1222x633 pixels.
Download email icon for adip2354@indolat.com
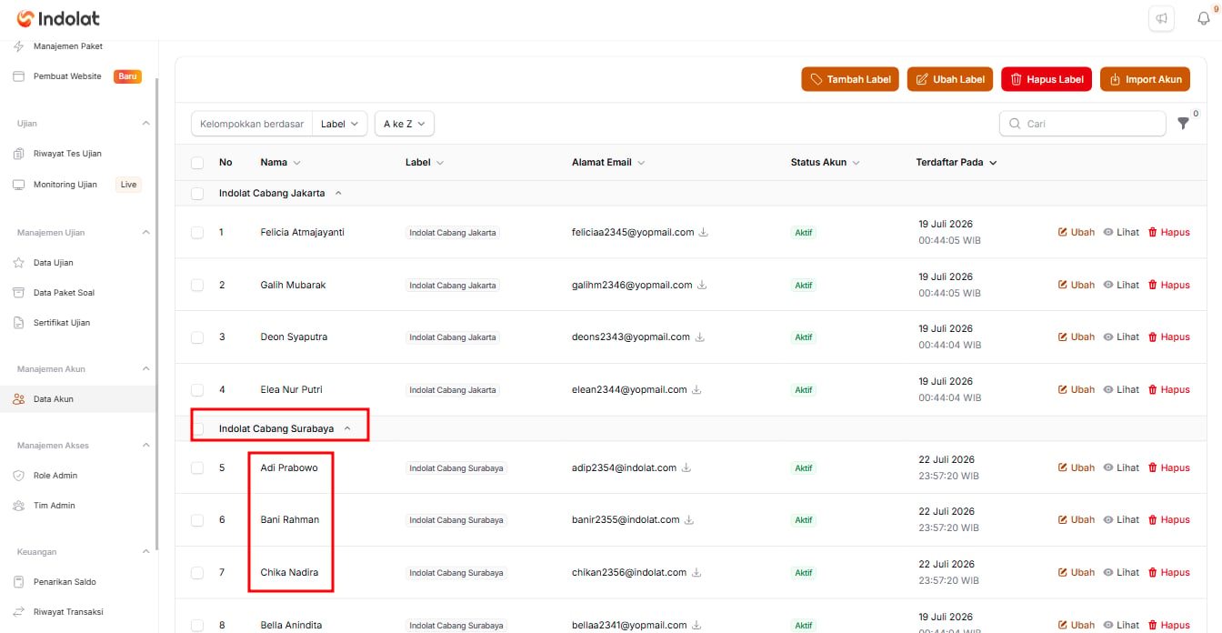pyautogui.click(x=686, y=468)
